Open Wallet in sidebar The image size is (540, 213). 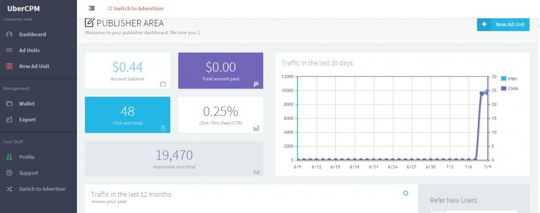point(27,103)
